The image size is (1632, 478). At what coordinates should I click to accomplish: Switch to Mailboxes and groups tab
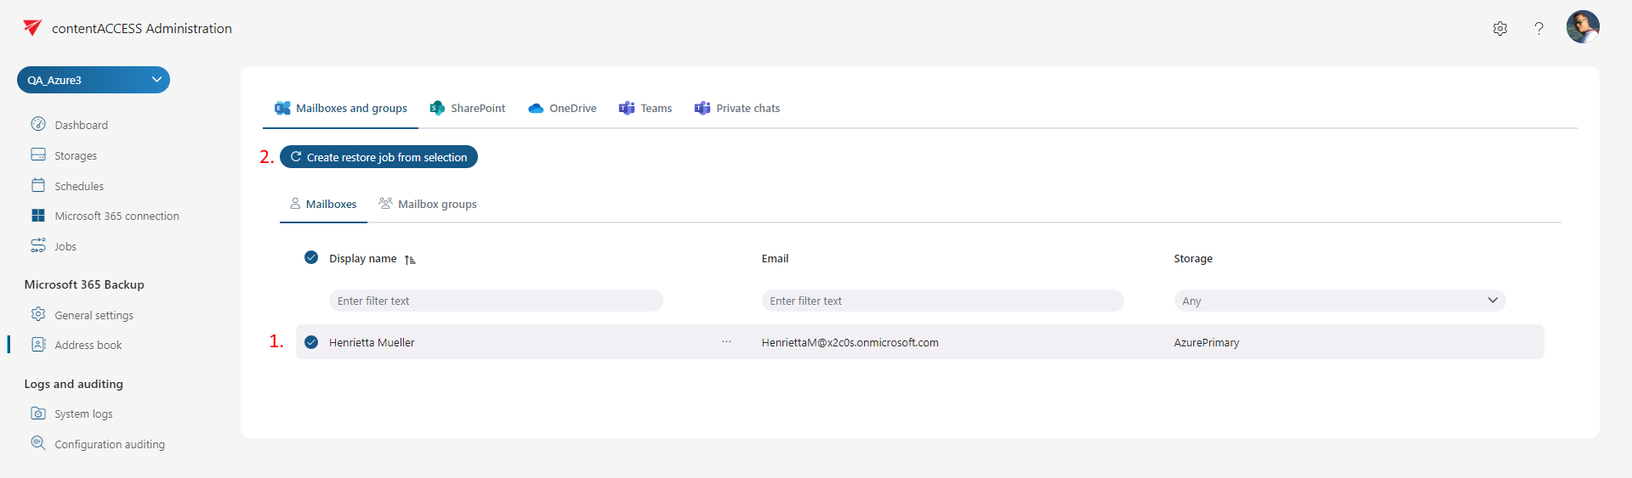point(340,108)
